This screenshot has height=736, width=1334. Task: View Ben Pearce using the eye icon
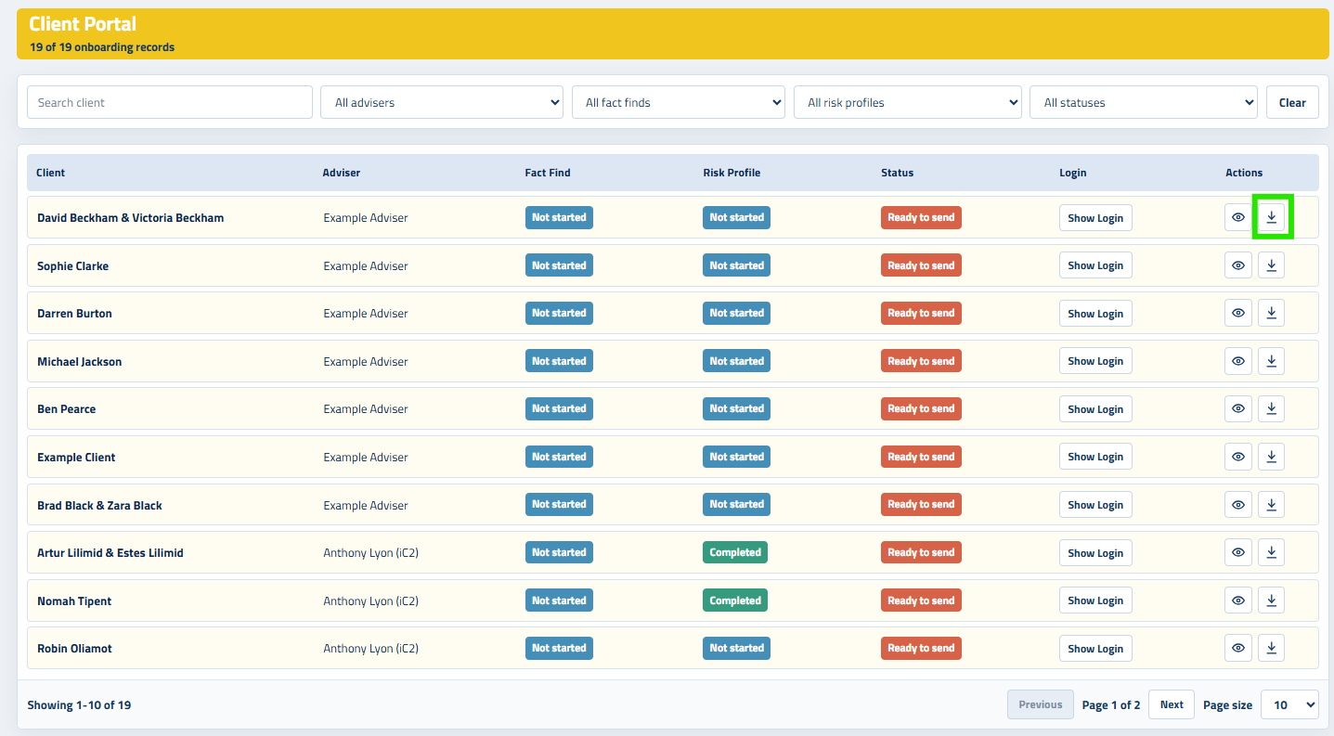click(1238, 408)
